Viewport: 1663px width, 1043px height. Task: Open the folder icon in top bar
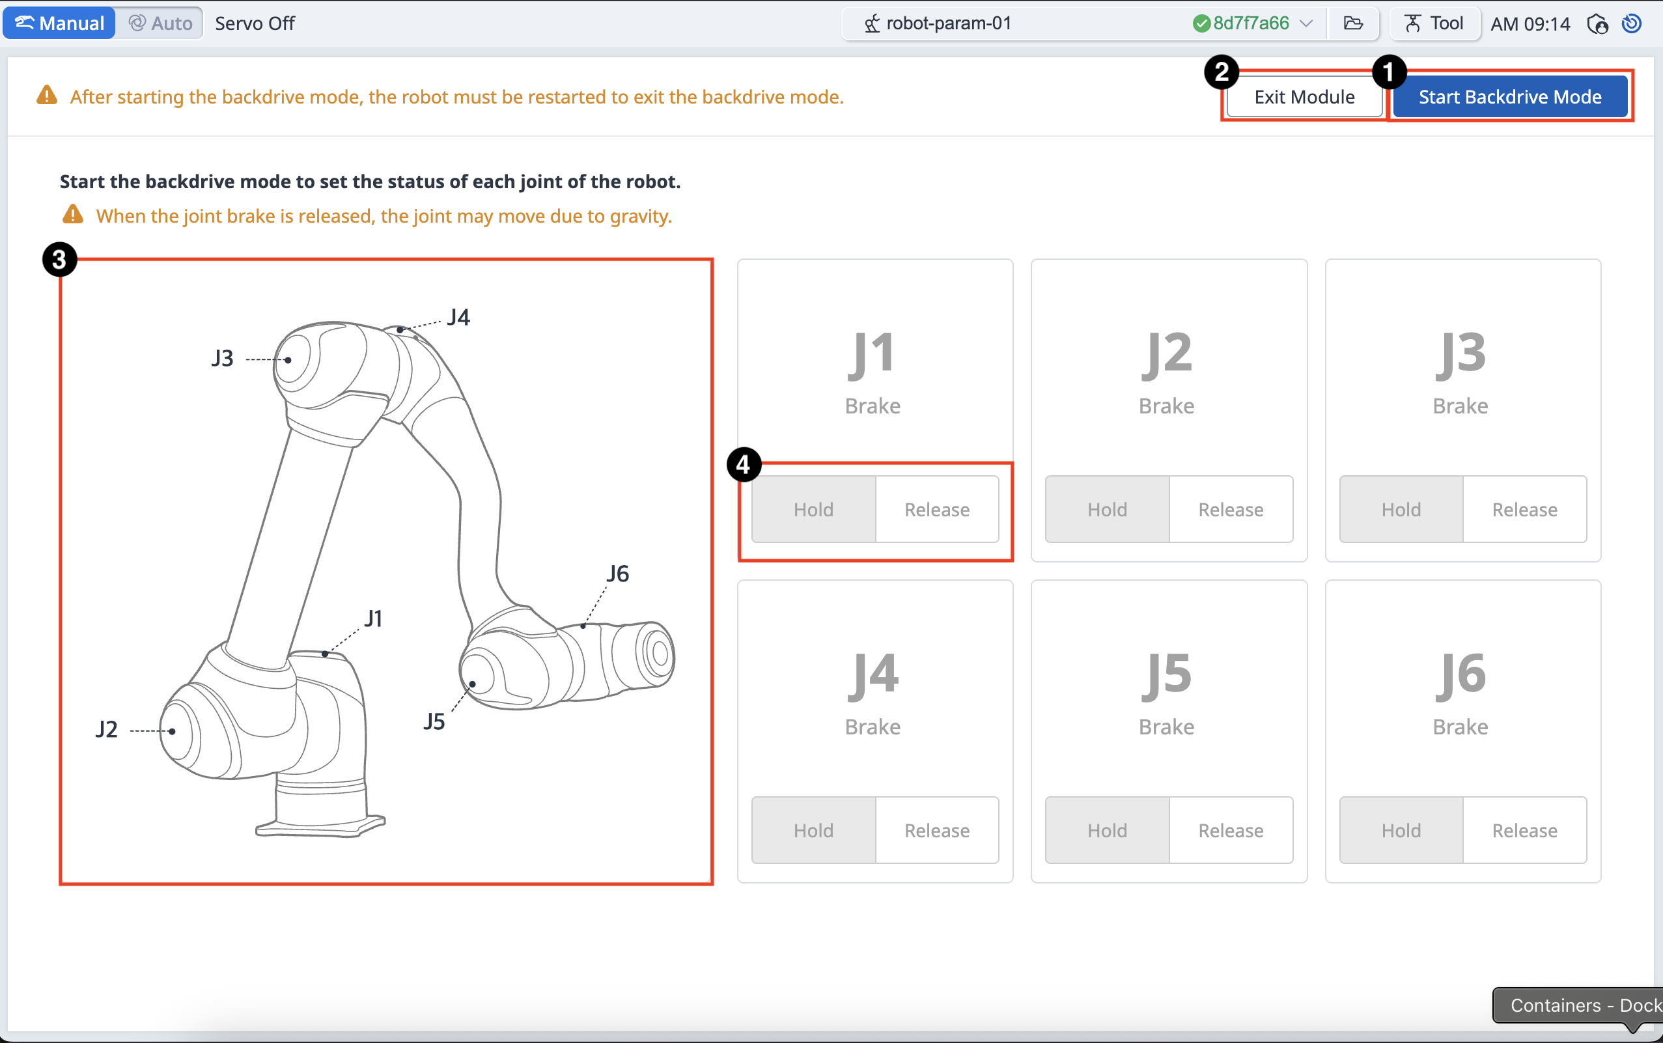(1352, 23)
